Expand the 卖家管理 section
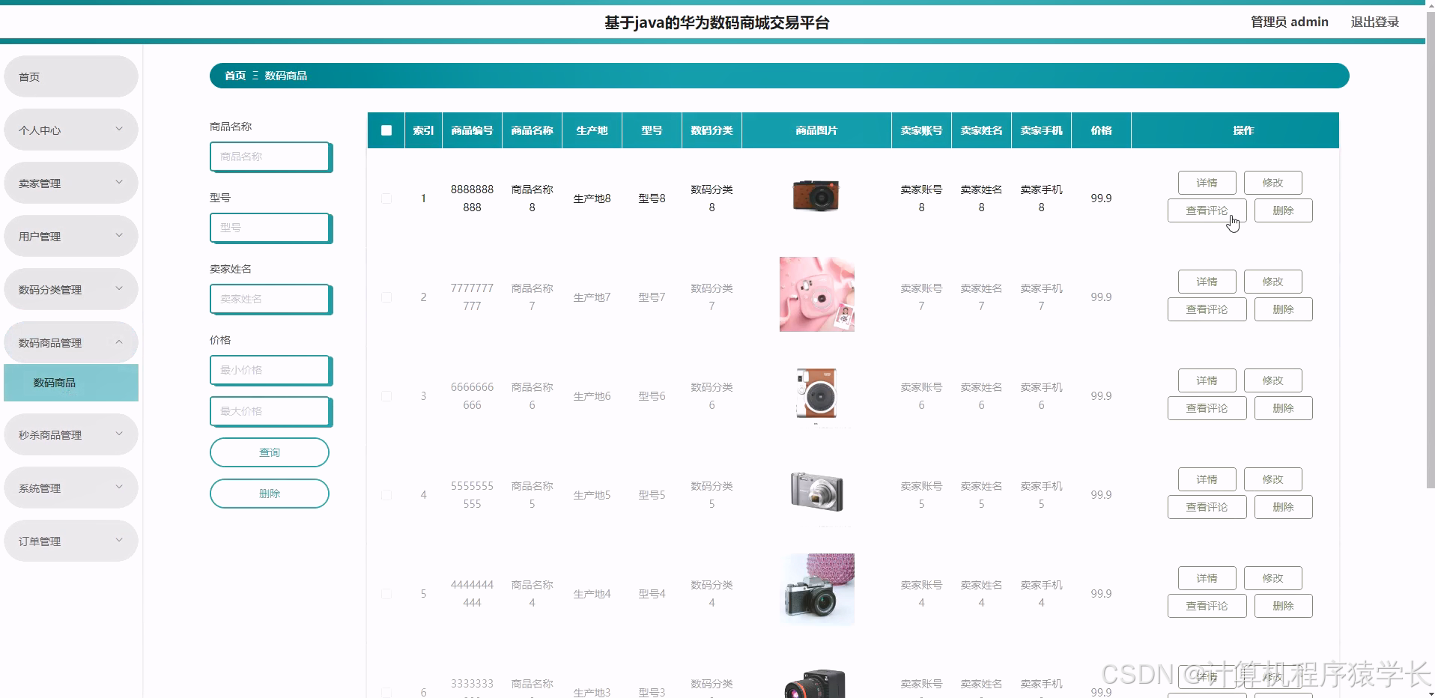The height and width of the screenshot is (698, 1435). (70, 182)
